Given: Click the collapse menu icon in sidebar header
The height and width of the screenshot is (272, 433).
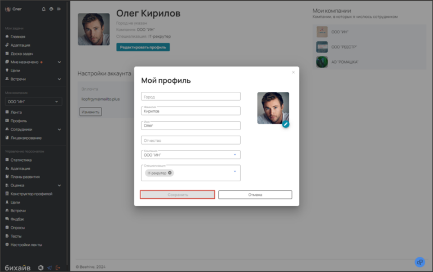Looking at the screenshot, I should (x=59, y=9).
